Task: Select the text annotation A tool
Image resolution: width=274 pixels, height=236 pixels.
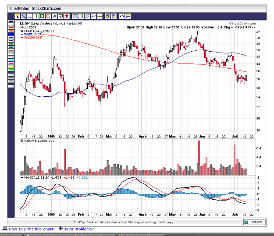Action: [54, 16]
